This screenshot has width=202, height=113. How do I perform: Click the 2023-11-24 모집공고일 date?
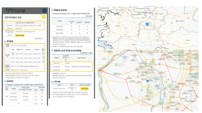point(19,46)
